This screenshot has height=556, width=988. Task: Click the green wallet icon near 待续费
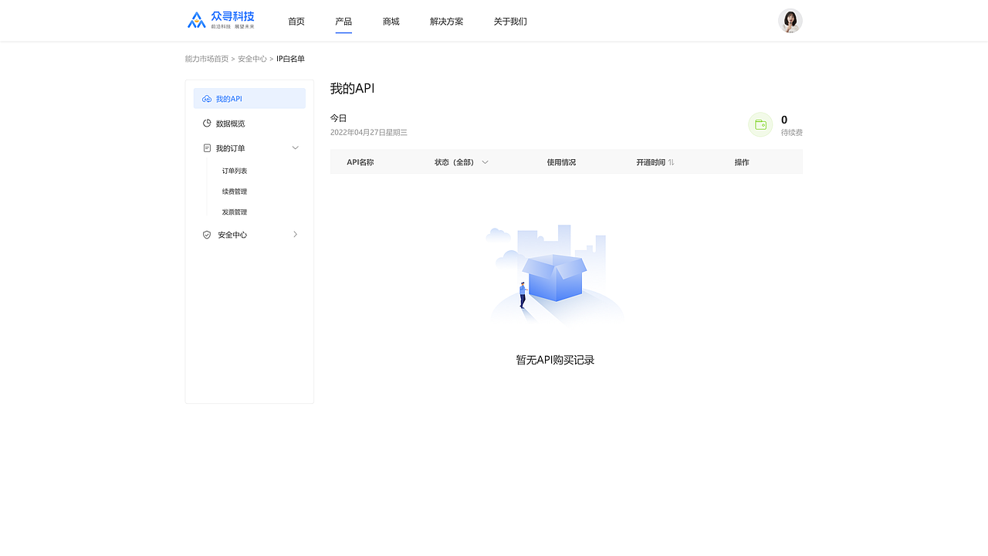pyautogui.click(x=760, y=124)
